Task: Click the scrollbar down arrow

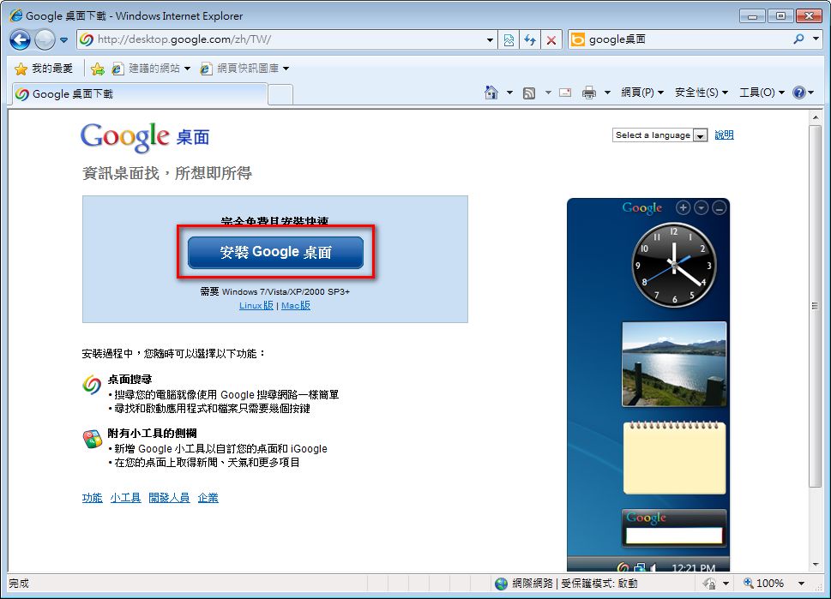Action: tap(816, 565)
